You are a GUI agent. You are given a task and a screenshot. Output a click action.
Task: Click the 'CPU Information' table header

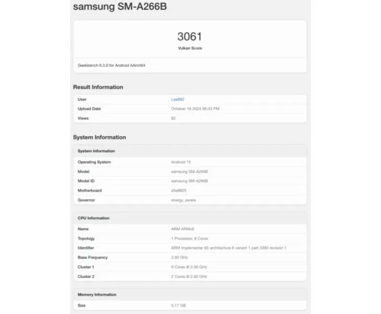click(190, 218)
